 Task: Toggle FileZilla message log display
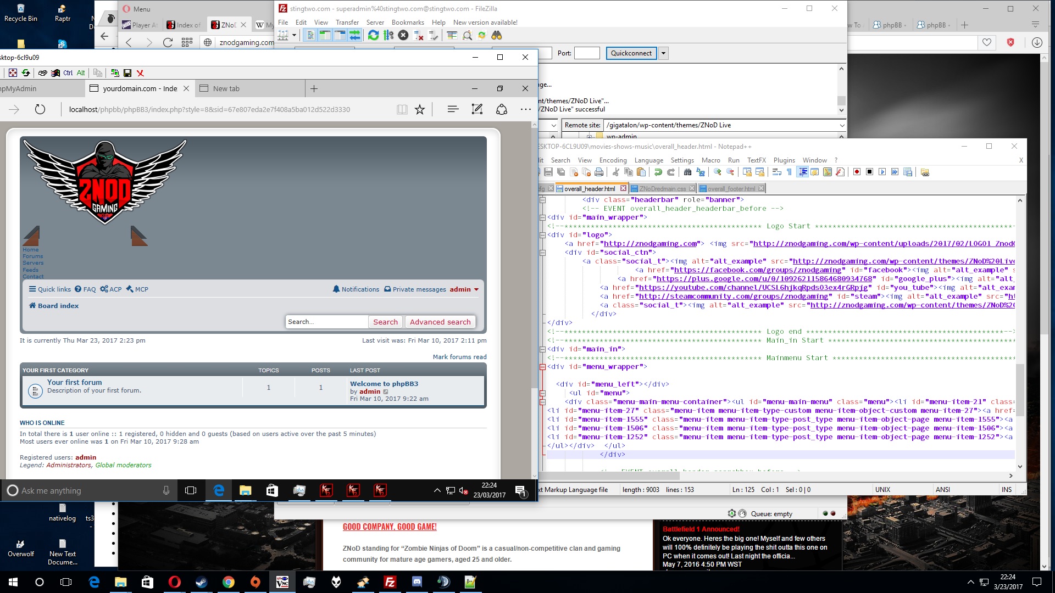coord(310,35)
